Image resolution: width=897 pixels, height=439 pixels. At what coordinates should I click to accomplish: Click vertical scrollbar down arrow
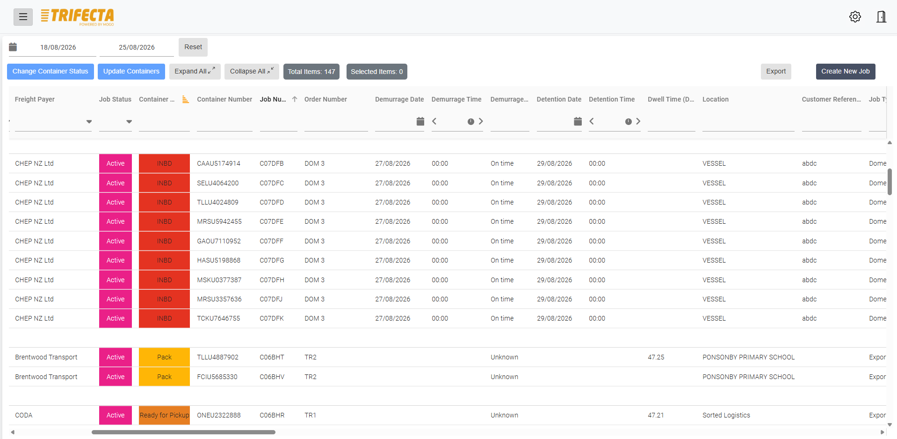(890, 424)
